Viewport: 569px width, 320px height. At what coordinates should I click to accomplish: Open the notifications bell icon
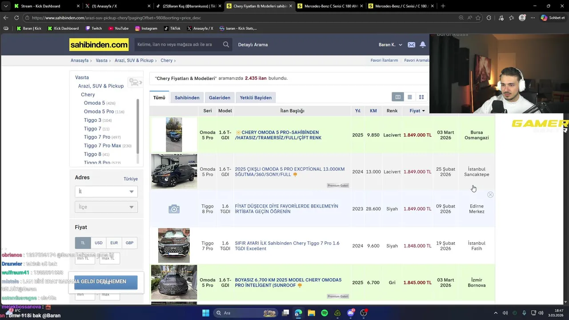click(423, 44)
